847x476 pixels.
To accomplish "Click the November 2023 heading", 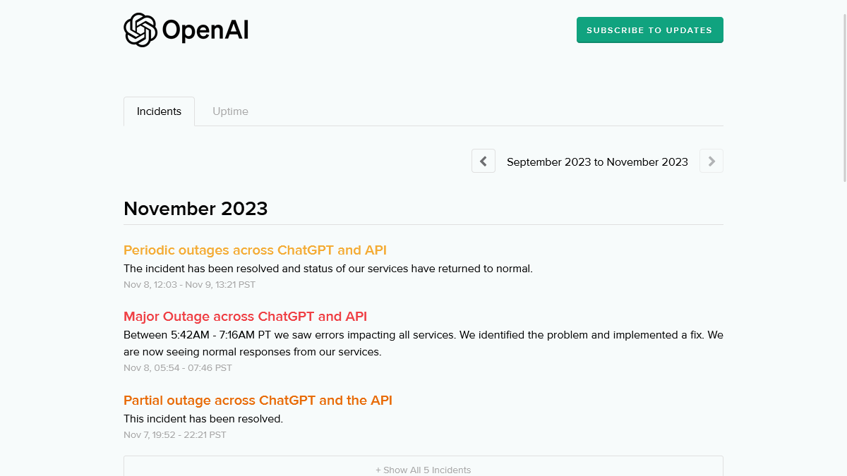I will (x=196, y=209).
